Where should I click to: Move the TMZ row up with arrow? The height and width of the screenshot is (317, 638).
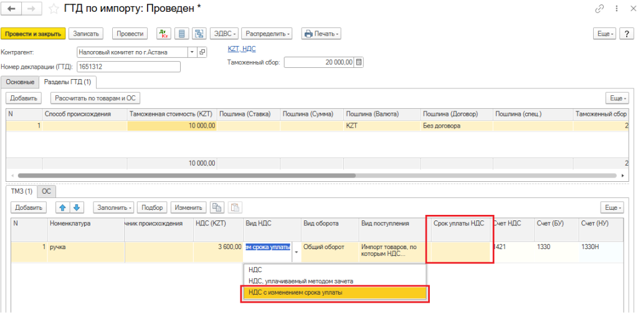[63, 207]
